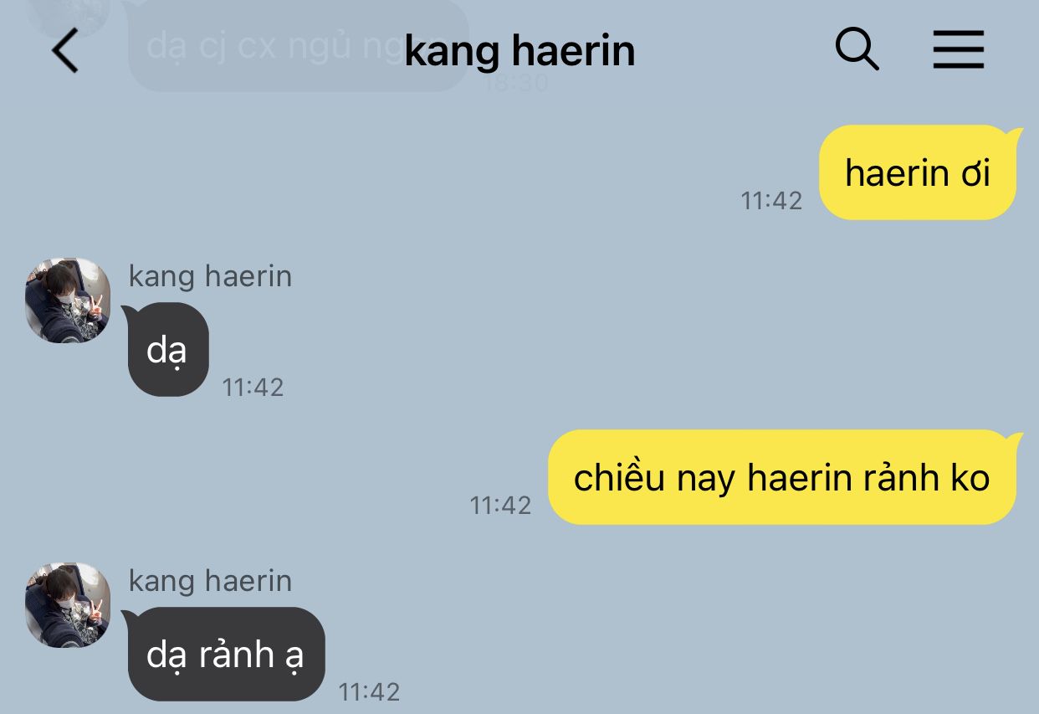This screenshot has width=1039, height=714.
Task: Click the 11:42 timestamp next to 'dạ'
Action: [x=253, y=387]
